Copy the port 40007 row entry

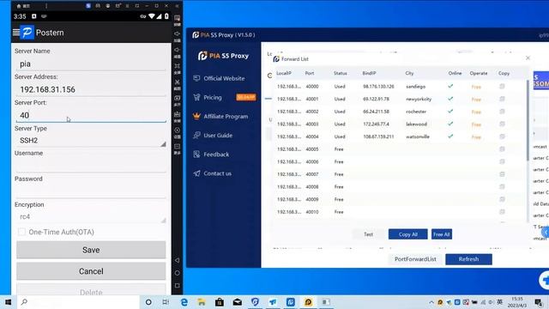coord(502,174)
